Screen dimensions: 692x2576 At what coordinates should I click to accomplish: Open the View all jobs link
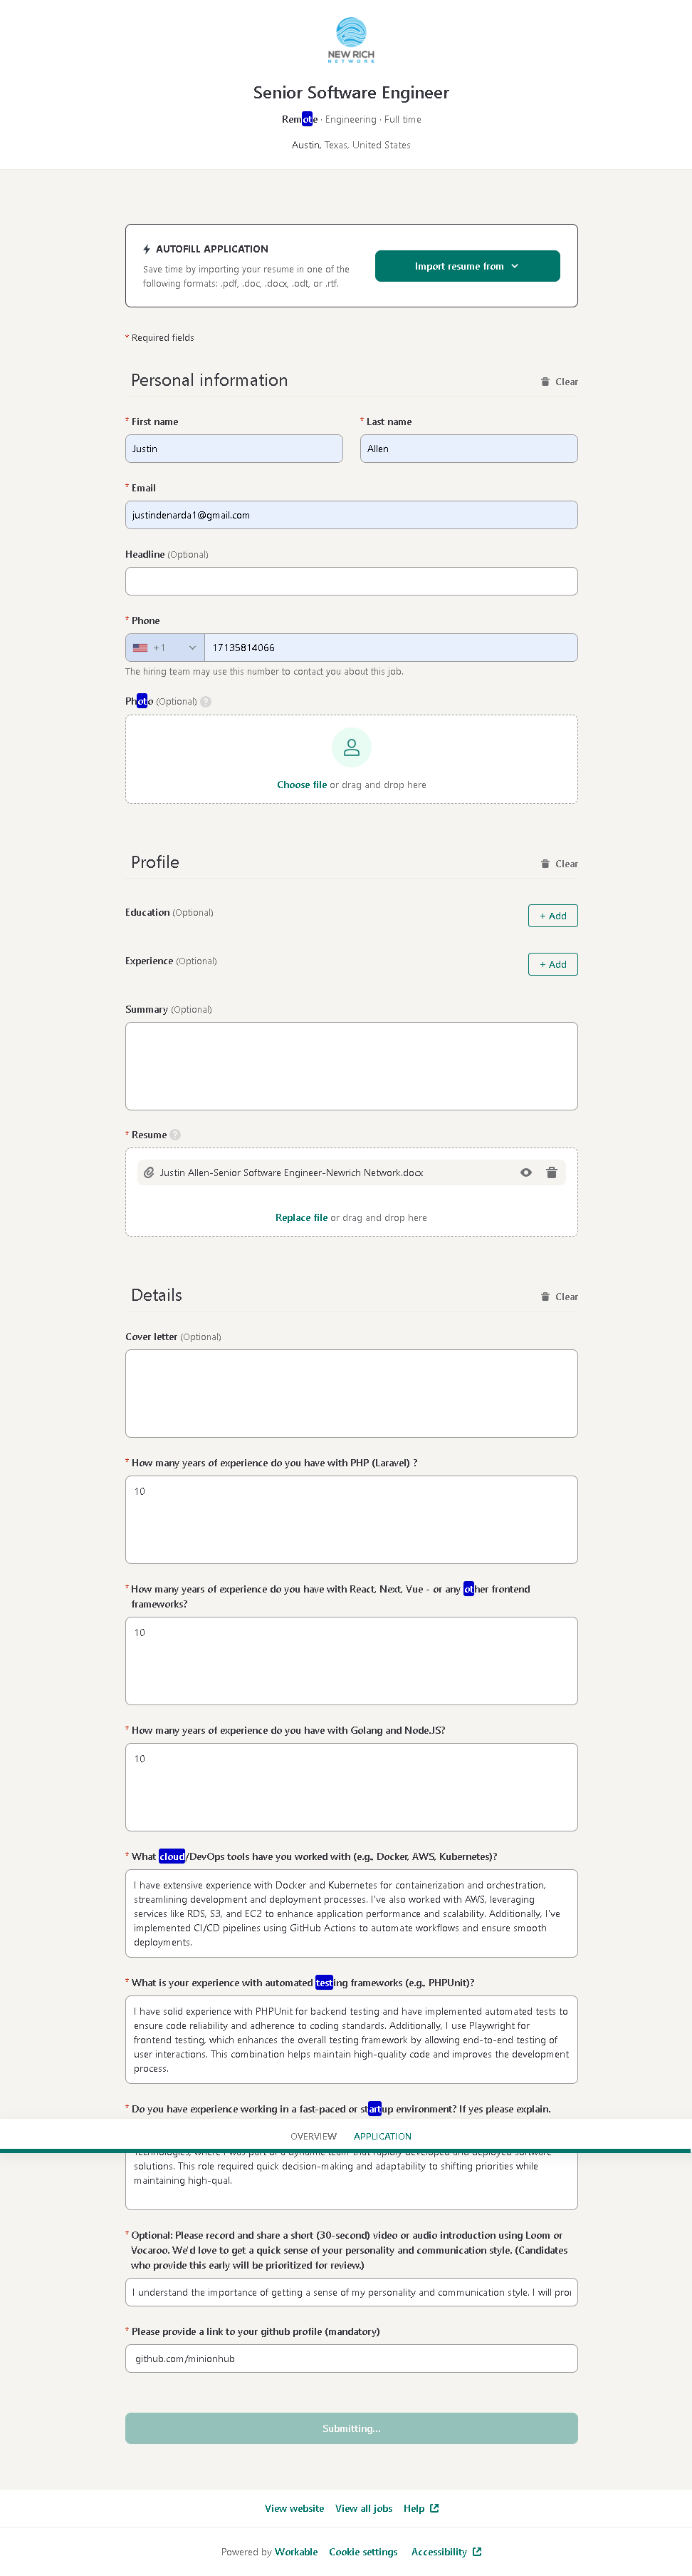pyautogui.click(x=364, y=2508)
